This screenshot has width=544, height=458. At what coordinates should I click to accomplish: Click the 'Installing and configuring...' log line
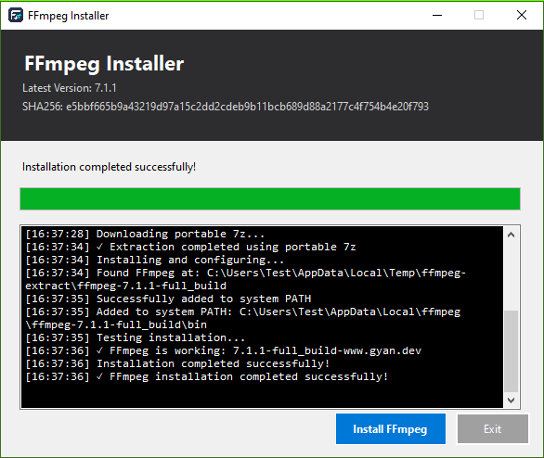tap(155, 260)
